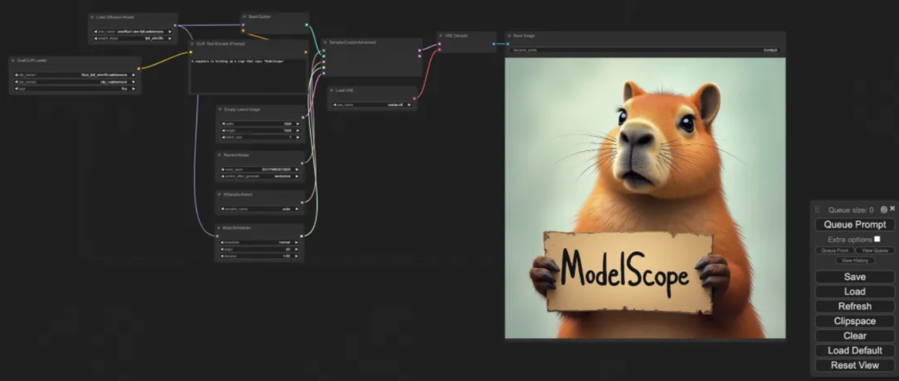Increase steps with its right arrow
This screenshot has width=899, height=381.
pos(297,249)
